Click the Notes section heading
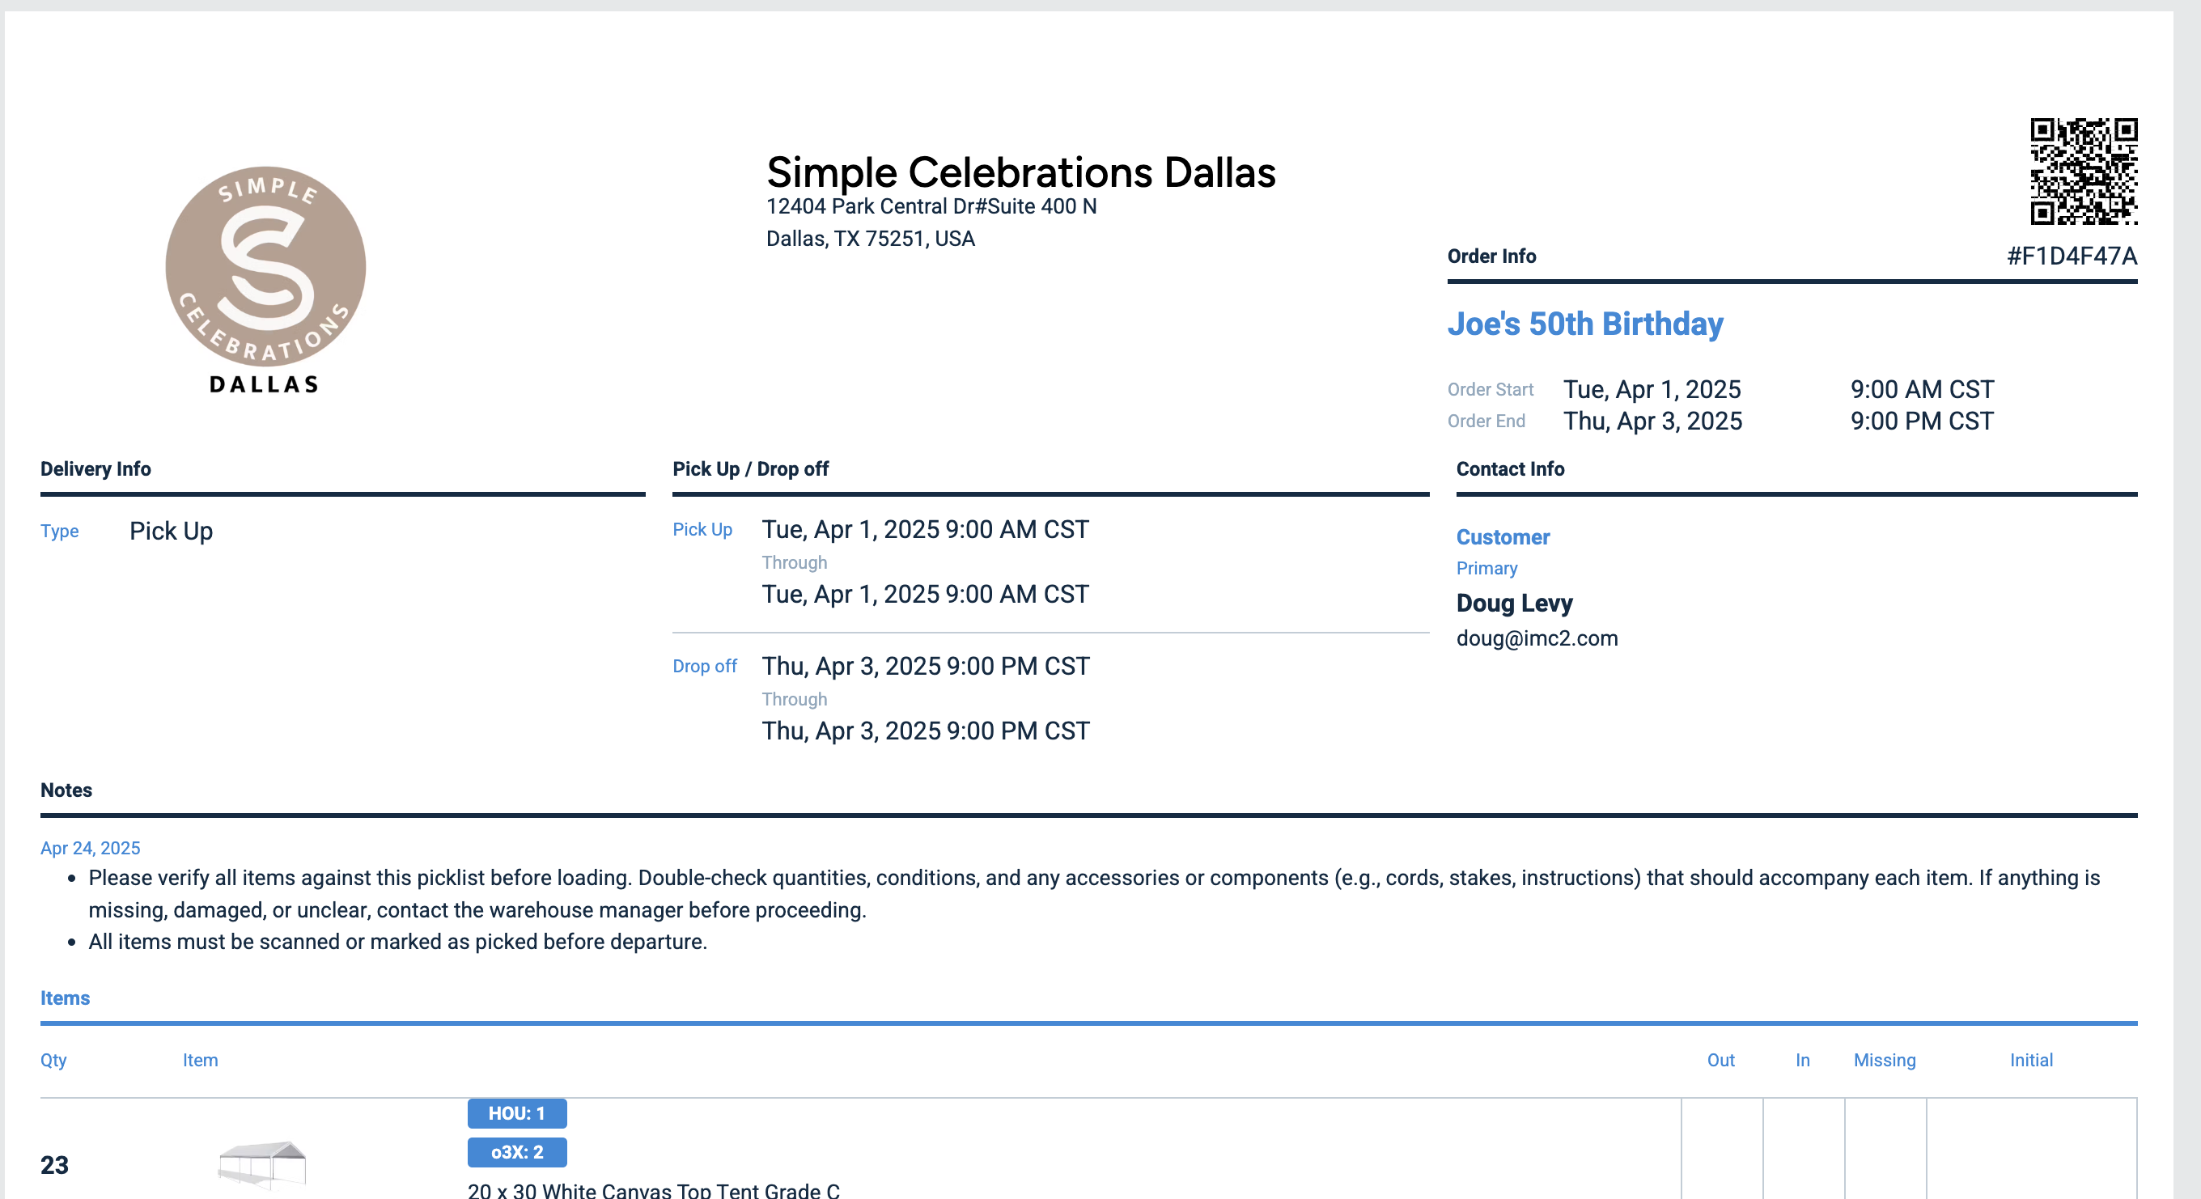2201x1199 pixels. pos(66,790)
